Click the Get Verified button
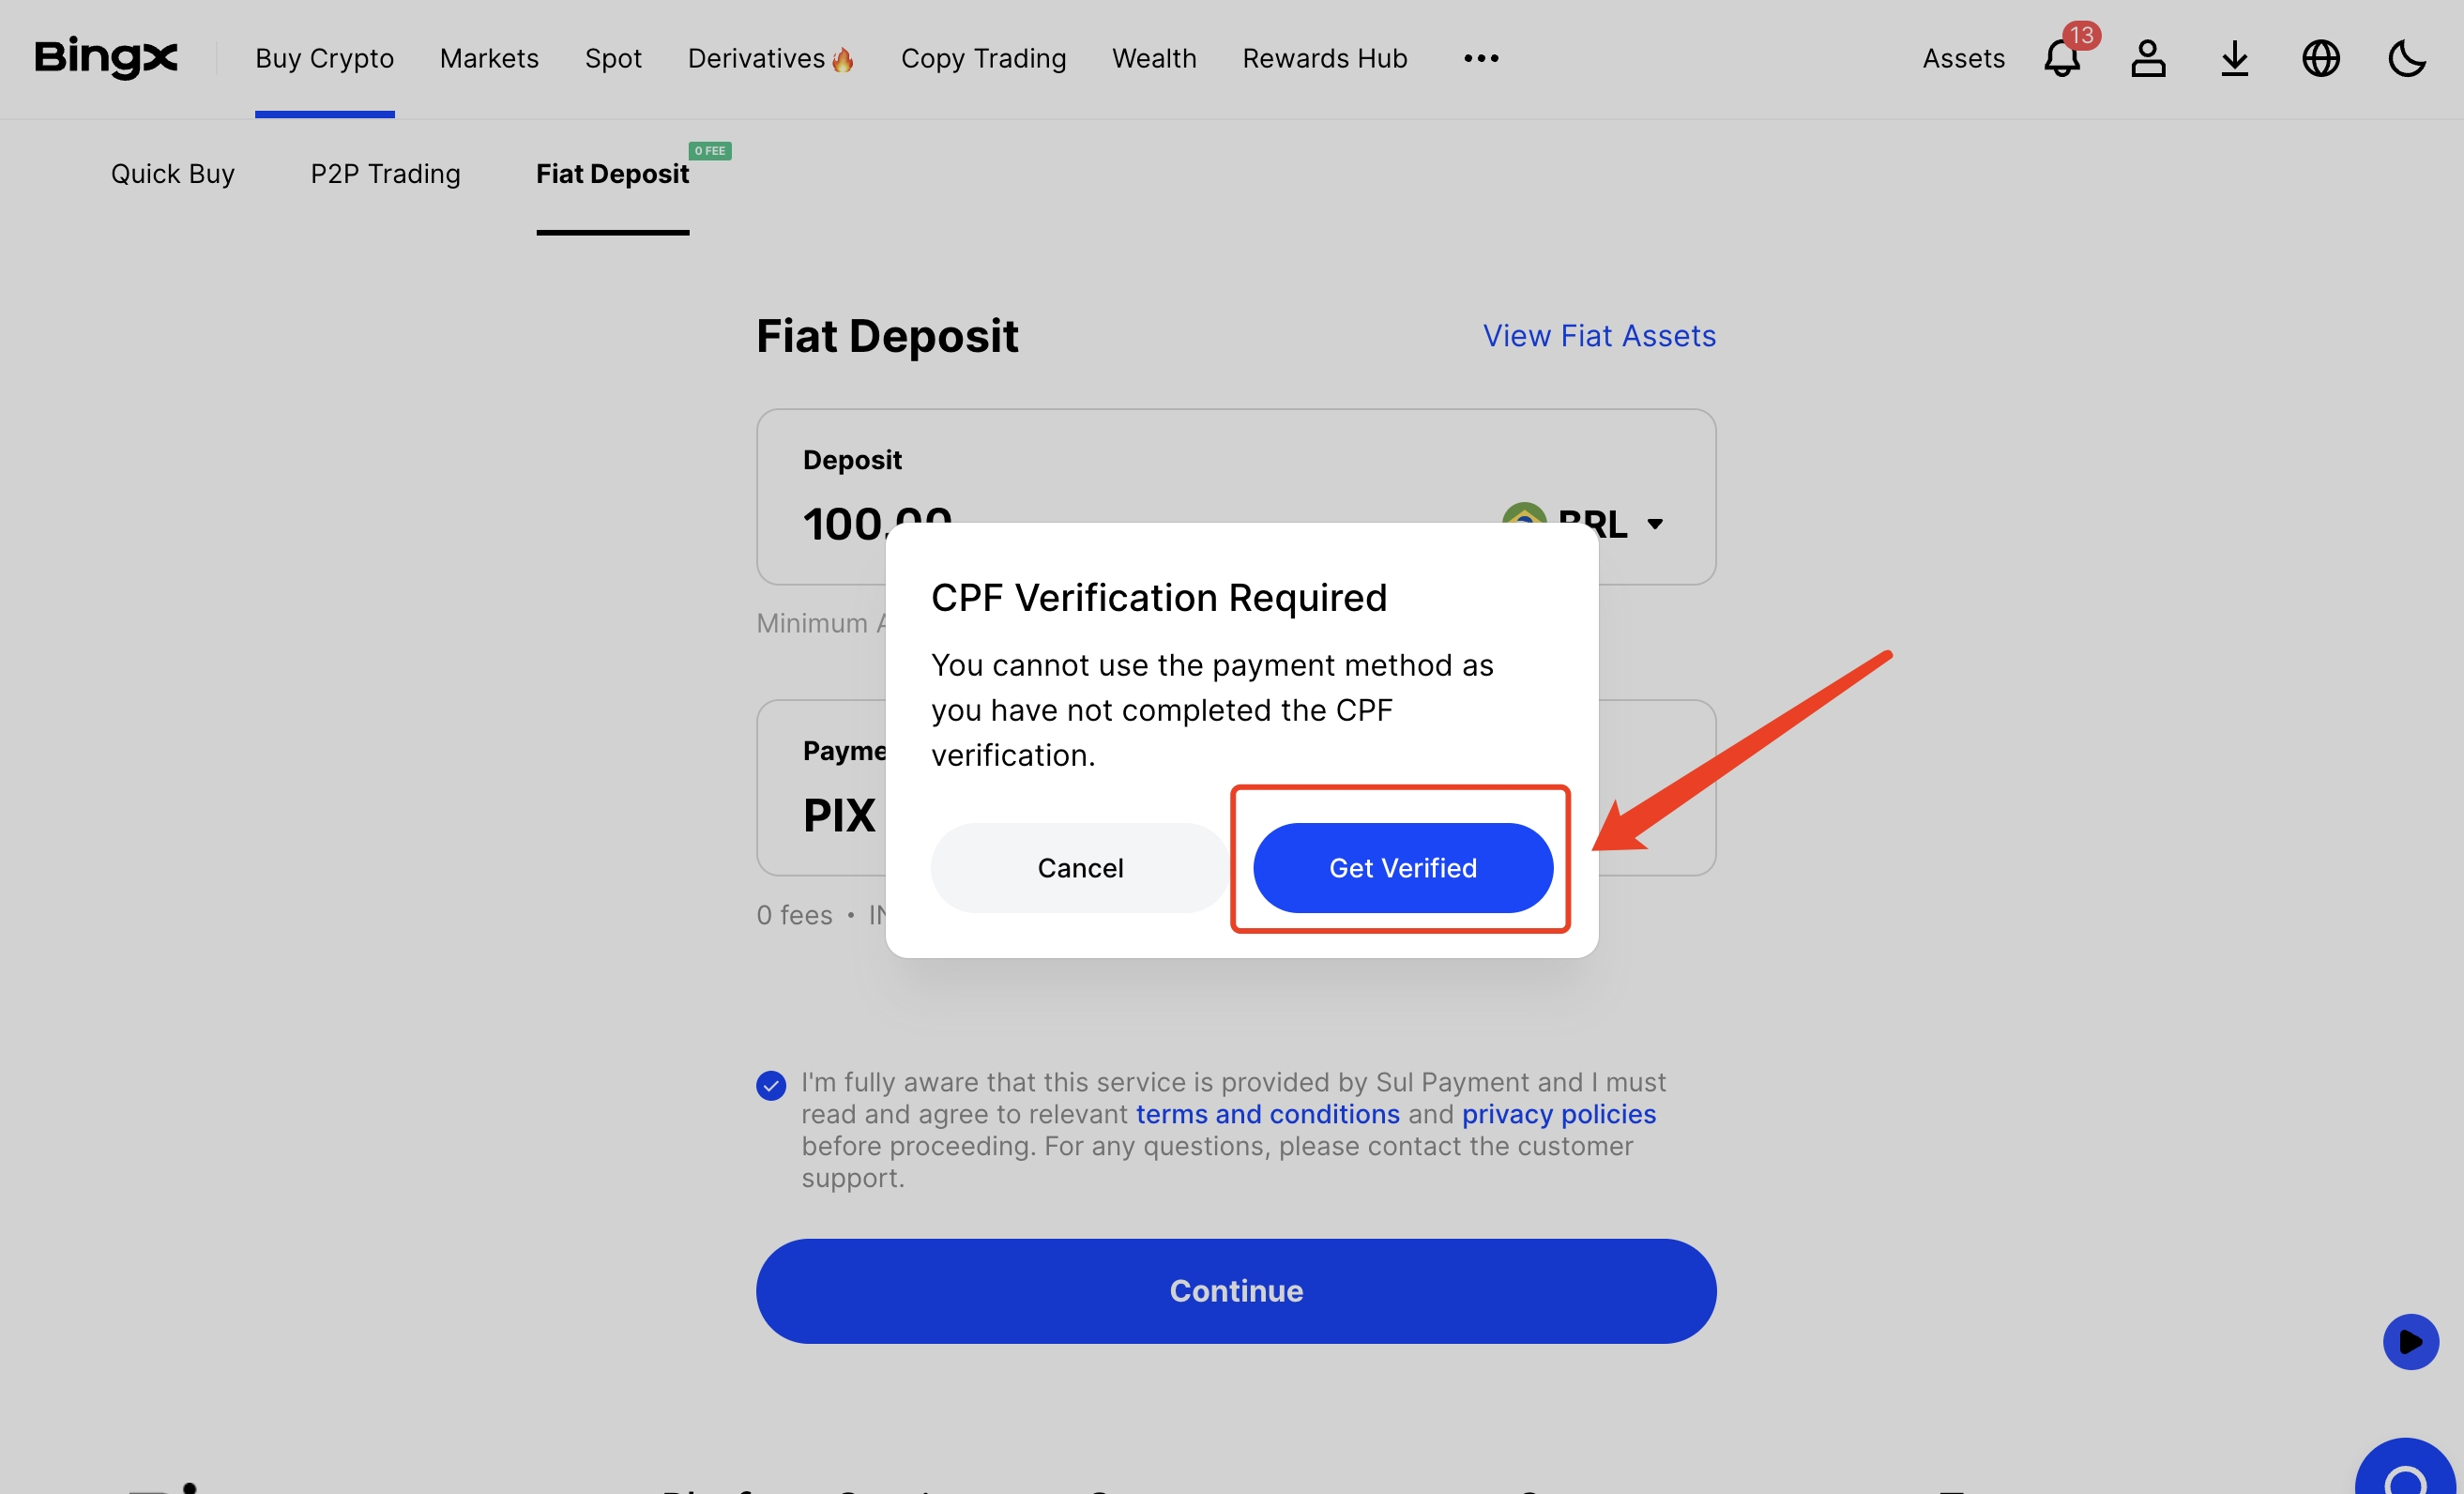This screenshot has width=2464, height=1494. [1402, 867]
